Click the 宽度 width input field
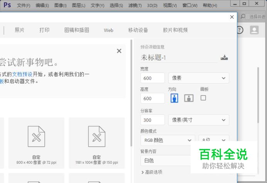Image resolution: width=267 pixels, height=183 pixels. pos(152,78)
